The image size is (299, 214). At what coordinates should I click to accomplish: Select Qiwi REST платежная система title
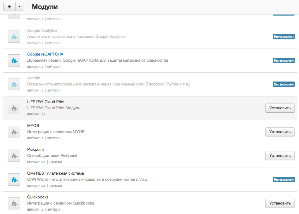coord(56,173)
